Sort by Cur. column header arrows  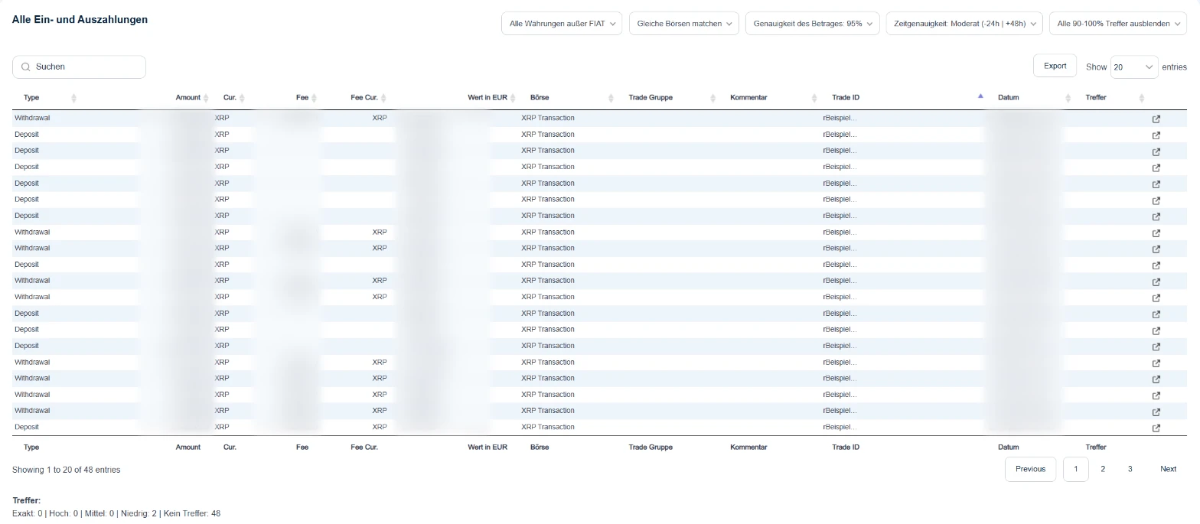[x=242, y=98]
